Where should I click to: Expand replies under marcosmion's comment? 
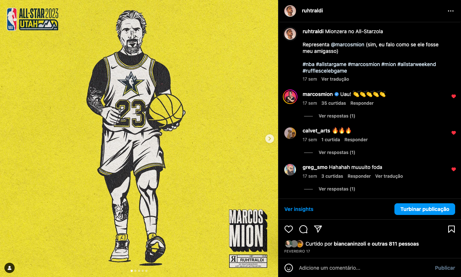pyautogui.click(x=337, y=116)
